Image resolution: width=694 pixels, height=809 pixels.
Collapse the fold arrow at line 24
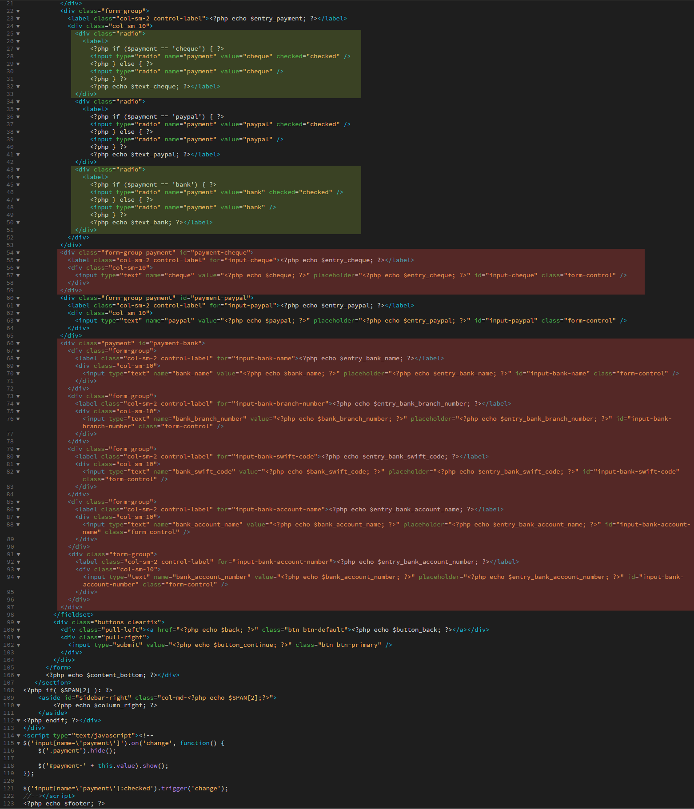tap(18, 26)
